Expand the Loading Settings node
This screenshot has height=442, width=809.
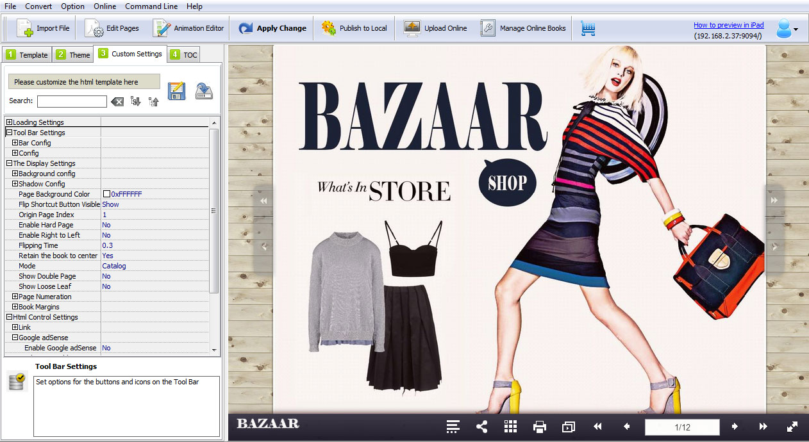point(10,122)
